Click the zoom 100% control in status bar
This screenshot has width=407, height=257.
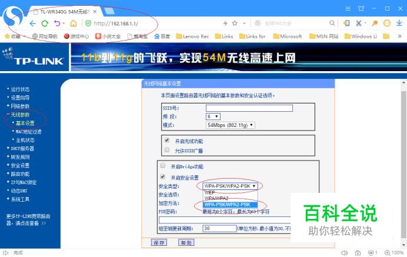click(394, 252)
